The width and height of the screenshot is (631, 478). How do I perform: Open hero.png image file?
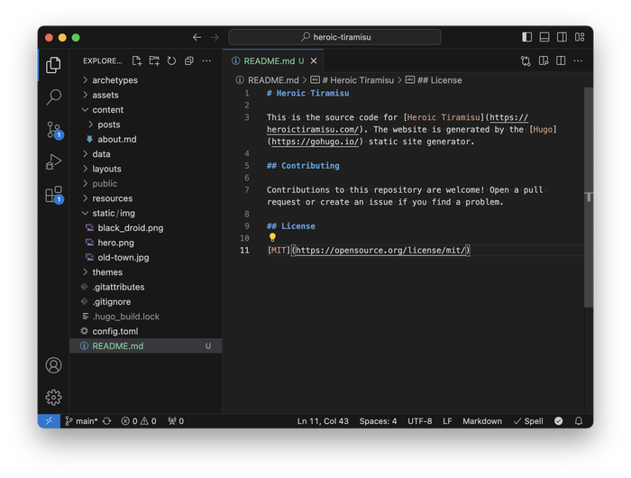pyautogui.click(x=146, y=243)
